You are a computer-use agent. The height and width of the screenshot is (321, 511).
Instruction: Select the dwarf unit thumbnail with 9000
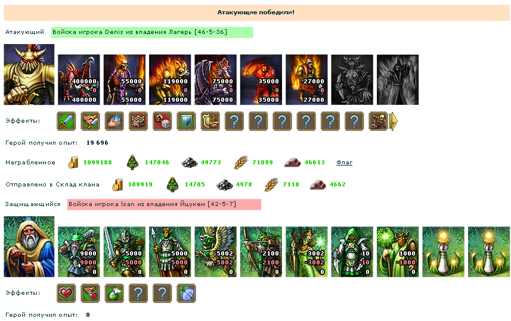(79, 252)
